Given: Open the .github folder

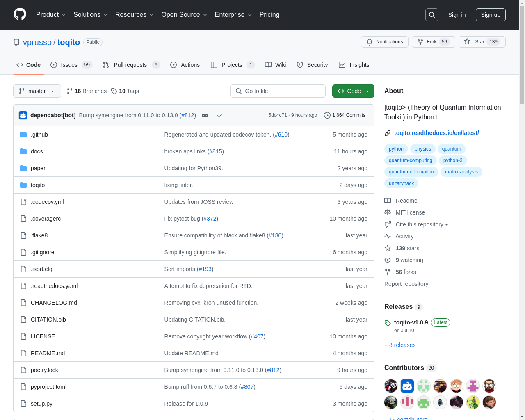Looking at the screenshot, I should pos(39,135).
